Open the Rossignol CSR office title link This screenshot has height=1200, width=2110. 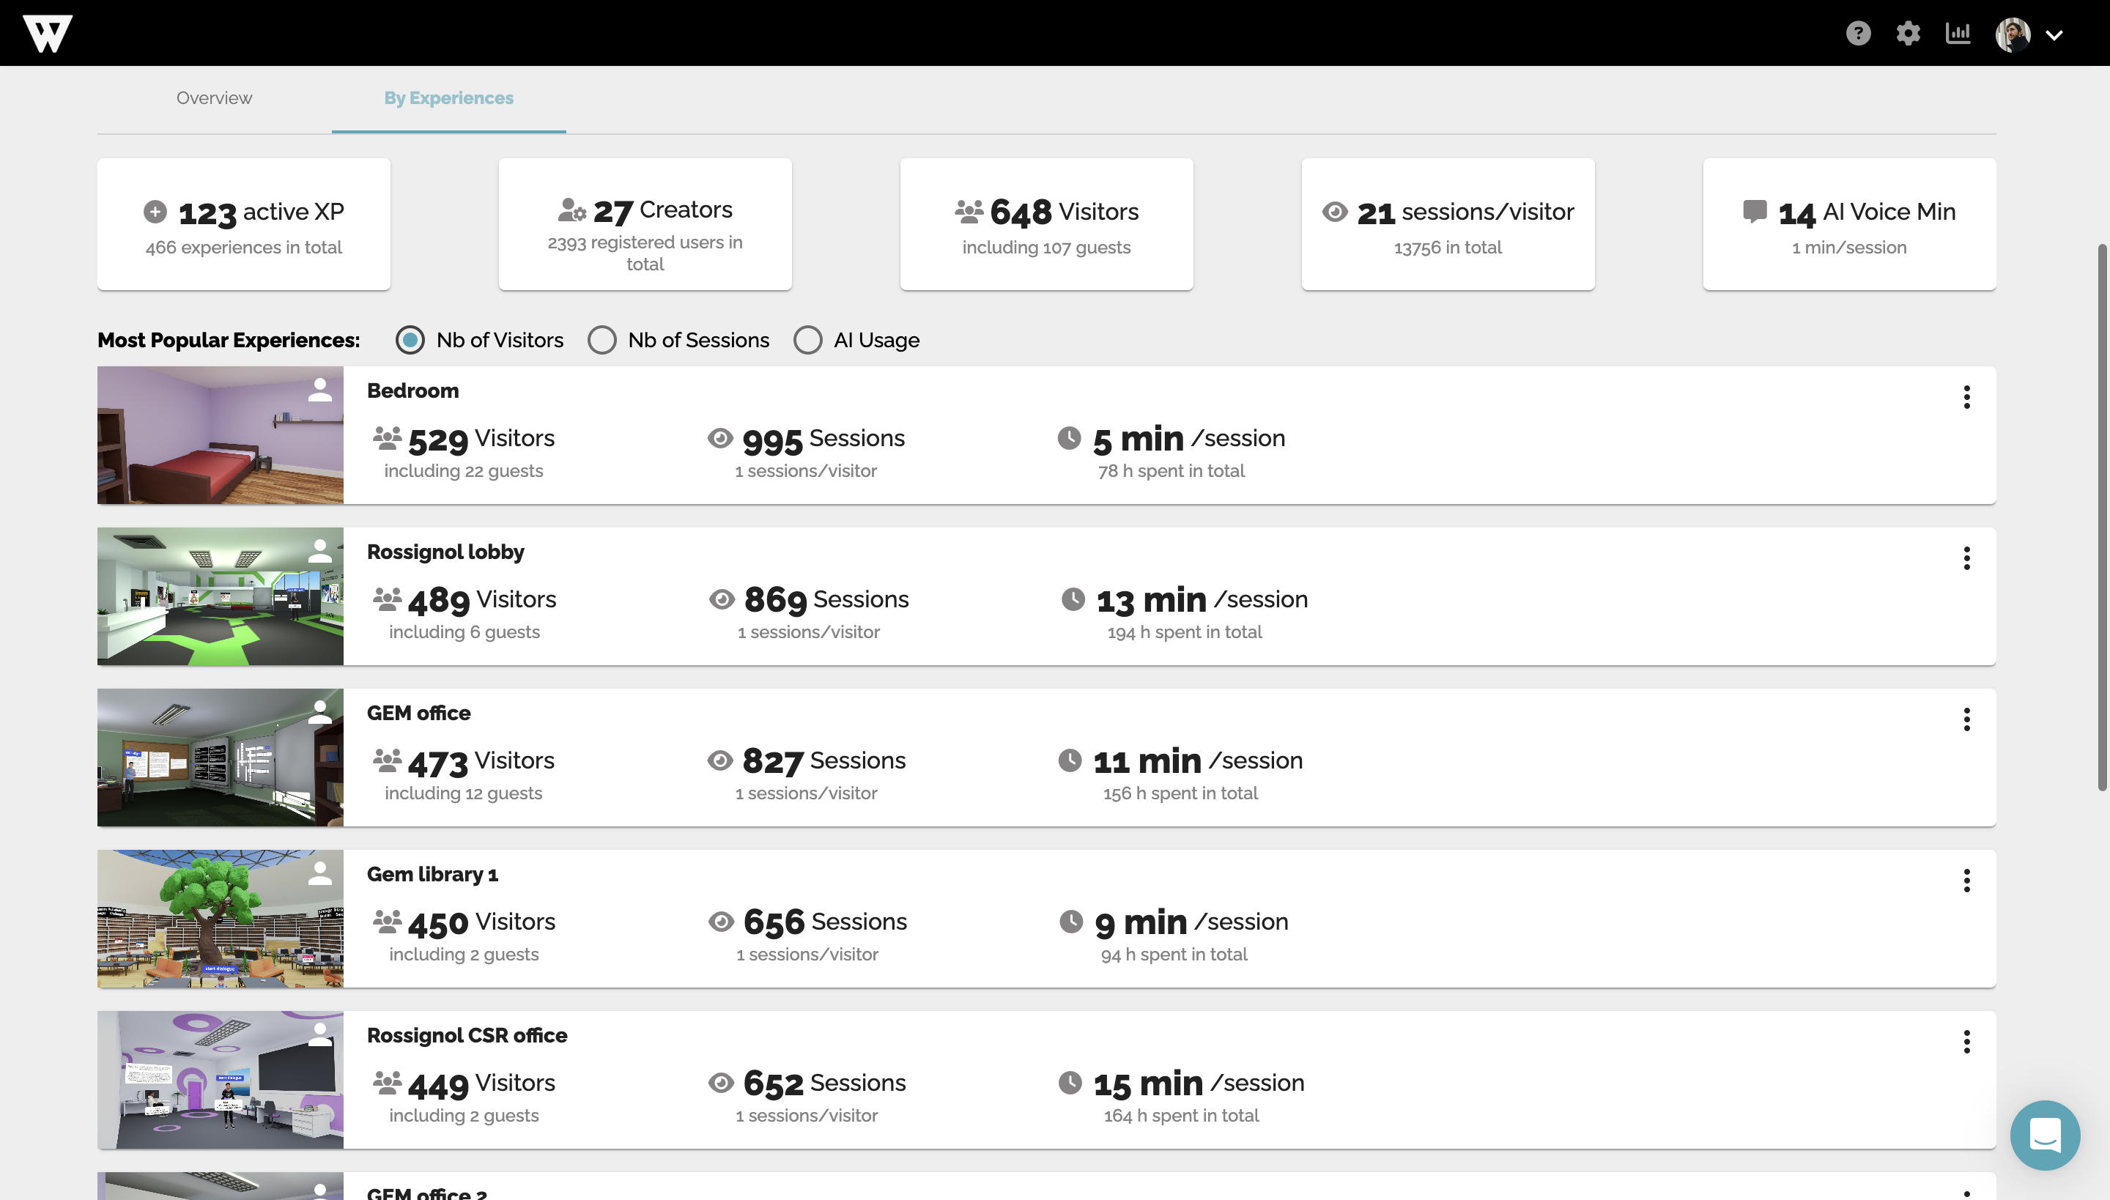467,1035
